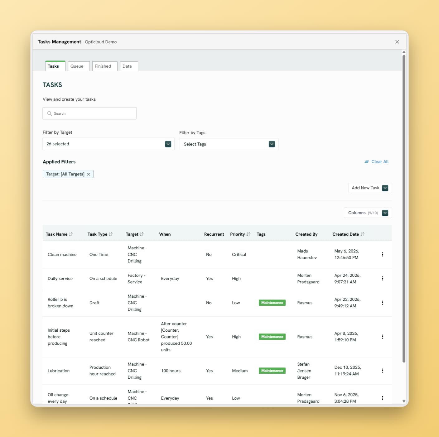
Task: Click the scroll up arrow
Action: tap(404, 52)
